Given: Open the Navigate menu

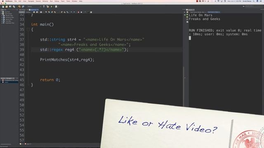Looking at the screenshot, I should (31, 1).
